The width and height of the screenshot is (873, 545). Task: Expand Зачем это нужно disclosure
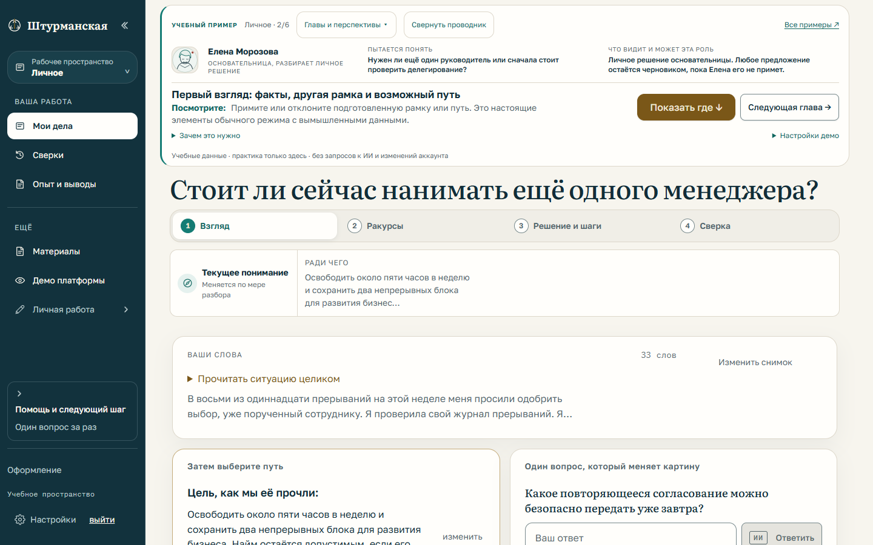206,136
